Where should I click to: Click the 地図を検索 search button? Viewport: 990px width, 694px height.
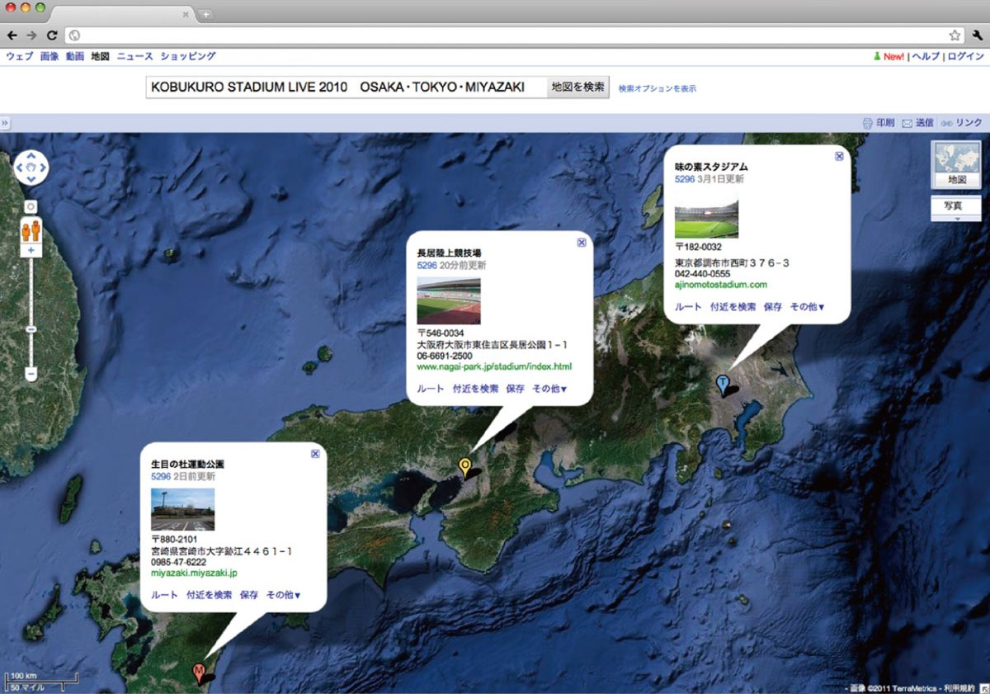(577, 87)
